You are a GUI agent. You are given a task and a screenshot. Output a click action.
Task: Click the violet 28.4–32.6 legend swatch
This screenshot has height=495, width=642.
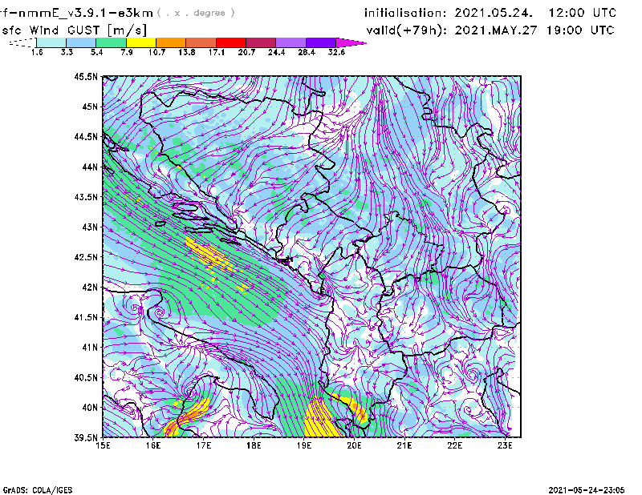coord(321,42)
